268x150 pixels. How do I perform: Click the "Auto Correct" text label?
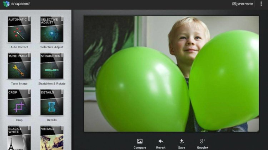(19, 47)
